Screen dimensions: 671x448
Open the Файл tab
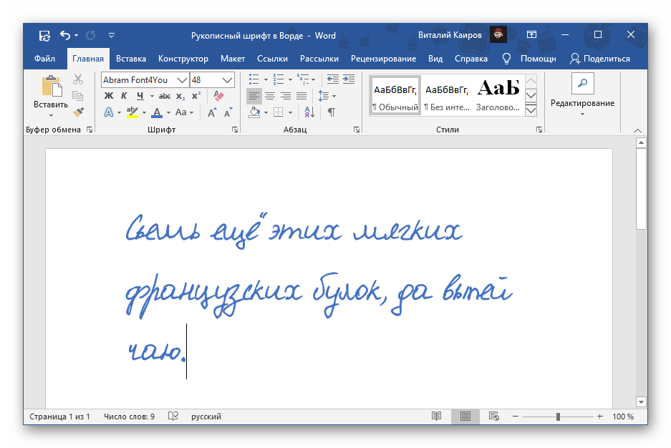pyautogui.click(x=44, y=59)
